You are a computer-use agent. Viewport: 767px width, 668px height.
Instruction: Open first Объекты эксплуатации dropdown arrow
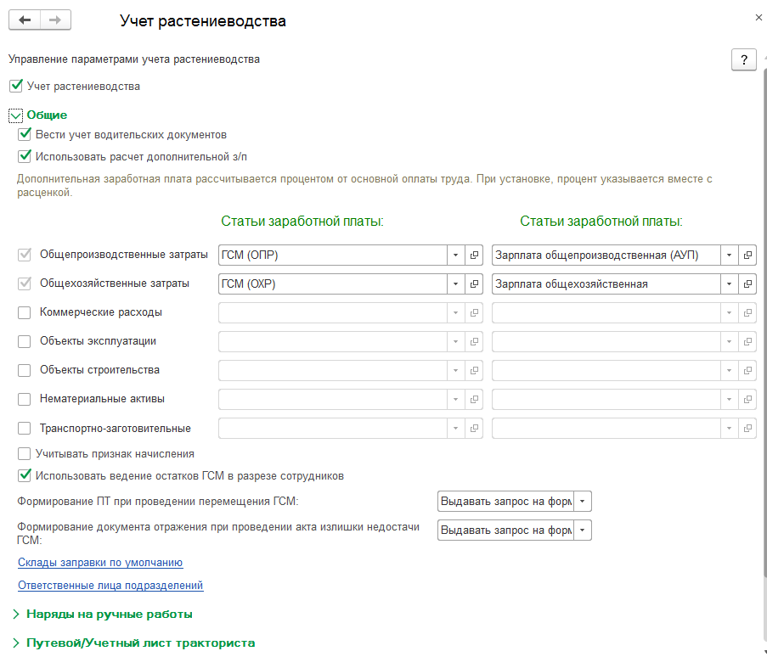(455, 341)
